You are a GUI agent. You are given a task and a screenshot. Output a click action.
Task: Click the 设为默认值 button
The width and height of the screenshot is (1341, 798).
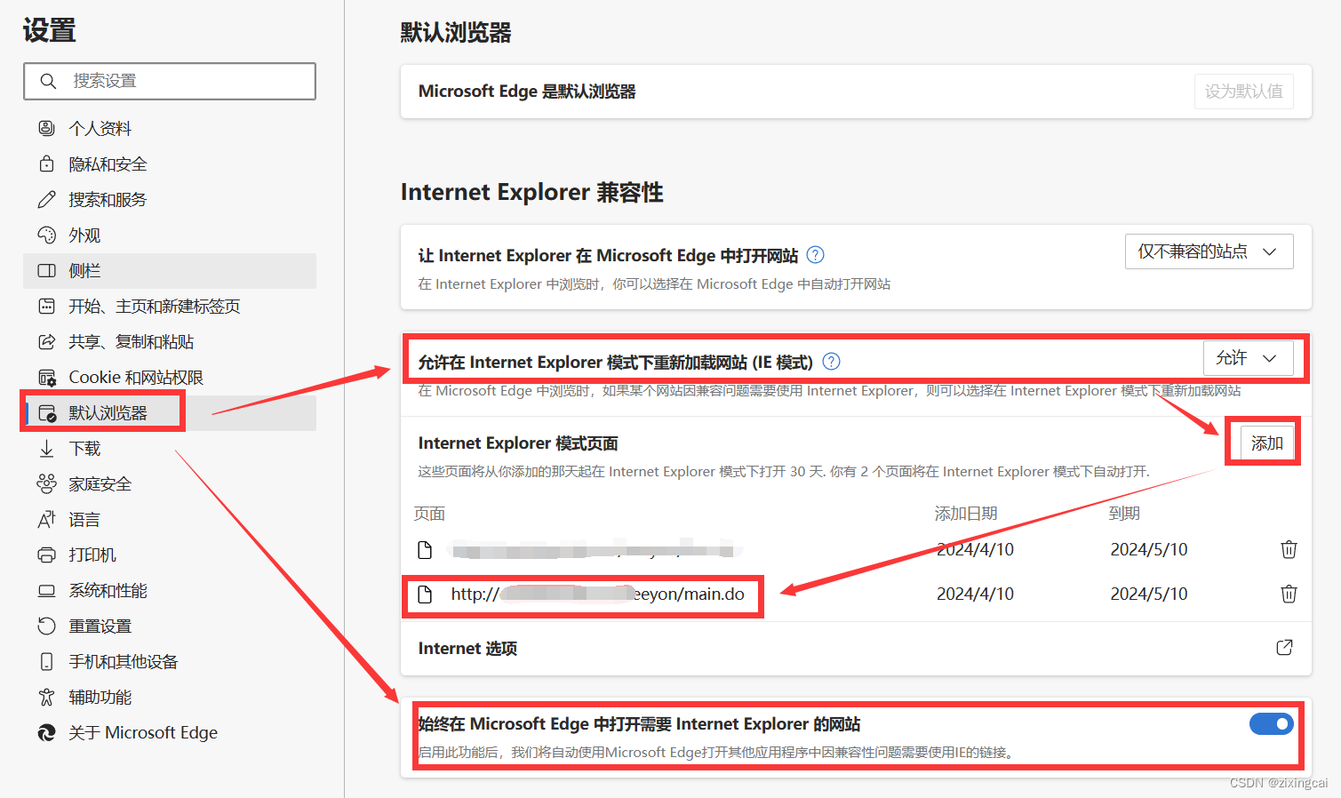click(x=1243, y=92)
